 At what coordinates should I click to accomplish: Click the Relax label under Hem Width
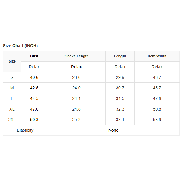click(x=157, y=67)
